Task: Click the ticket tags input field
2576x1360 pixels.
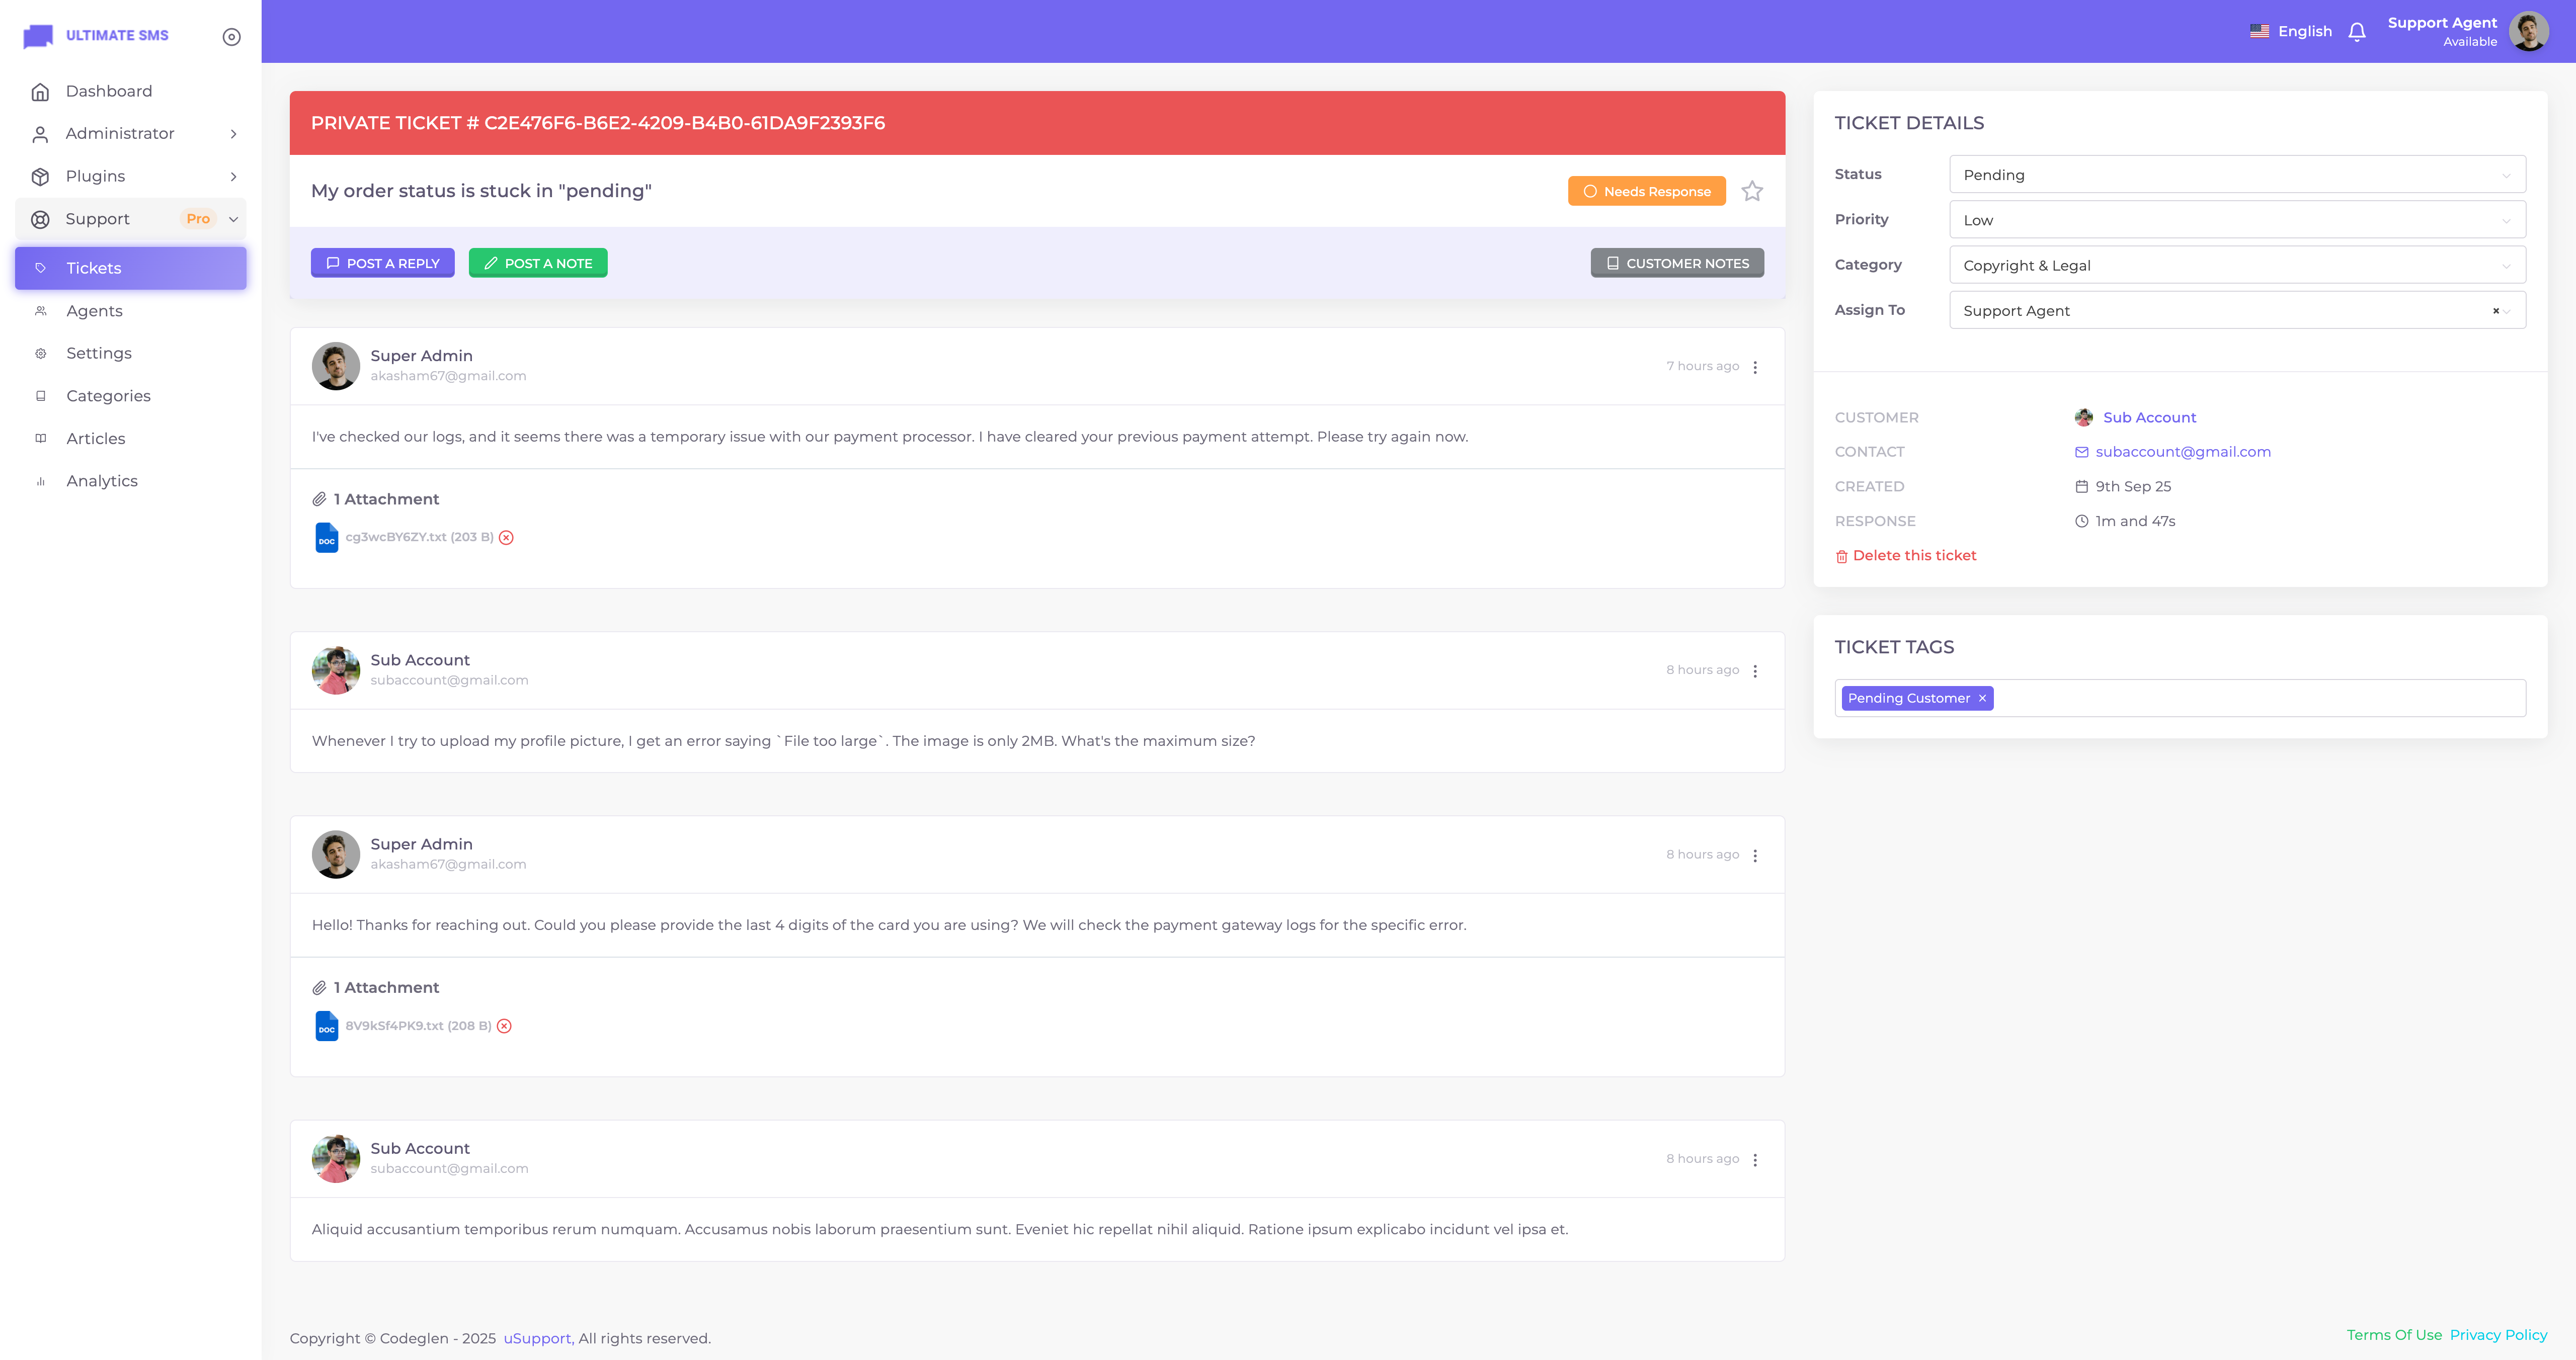Action: click(2250, 699)
